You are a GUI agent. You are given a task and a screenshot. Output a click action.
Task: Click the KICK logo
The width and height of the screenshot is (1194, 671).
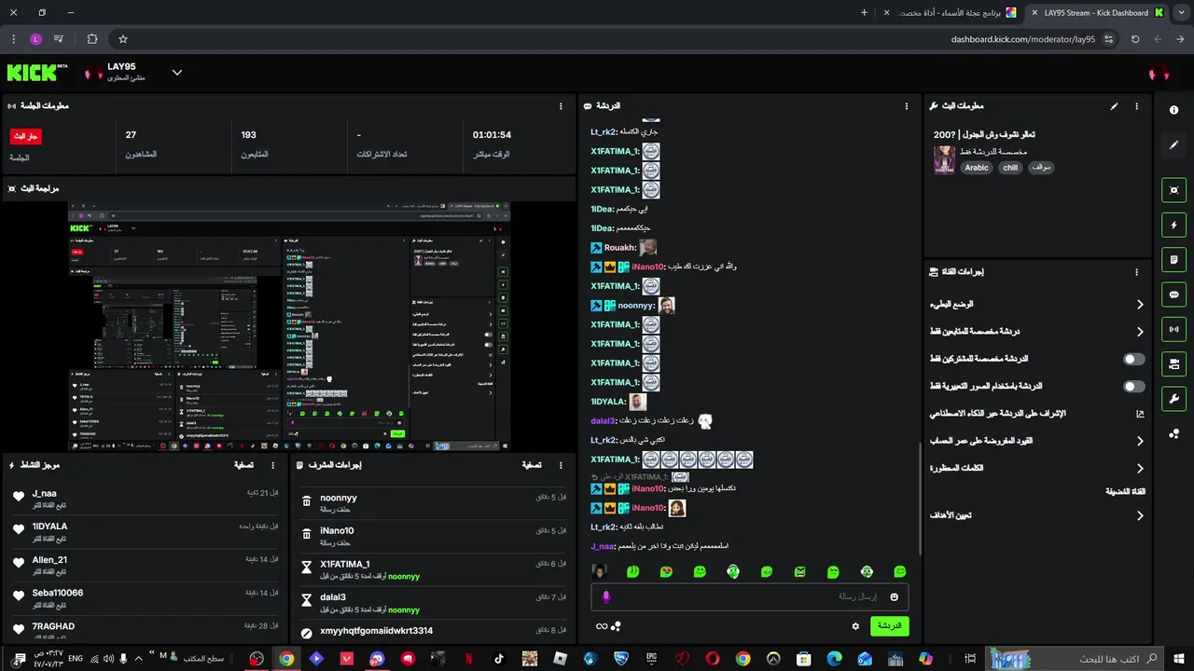click(x=37, y=73)
